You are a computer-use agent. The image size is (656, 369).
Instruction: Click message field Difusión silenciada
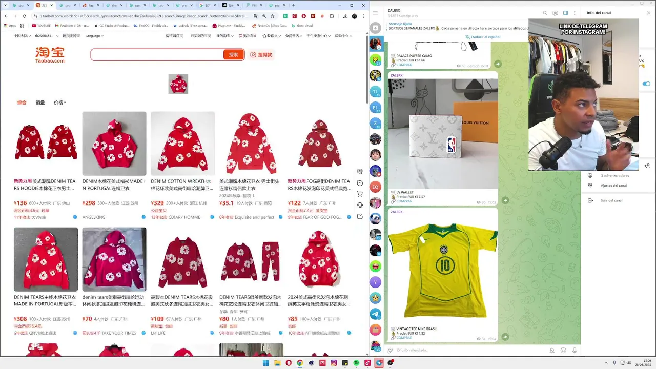[469, 351]
